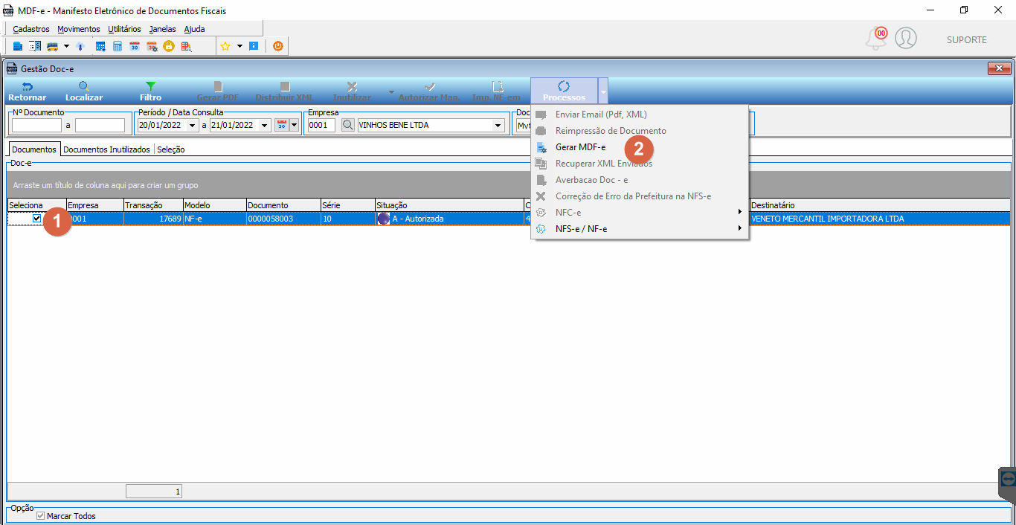Image resolution: width=1016 pixels, height=525 pixels.
Task: Open the Utilitários menu
Action: pyautogui.click(x=124, y=29)
